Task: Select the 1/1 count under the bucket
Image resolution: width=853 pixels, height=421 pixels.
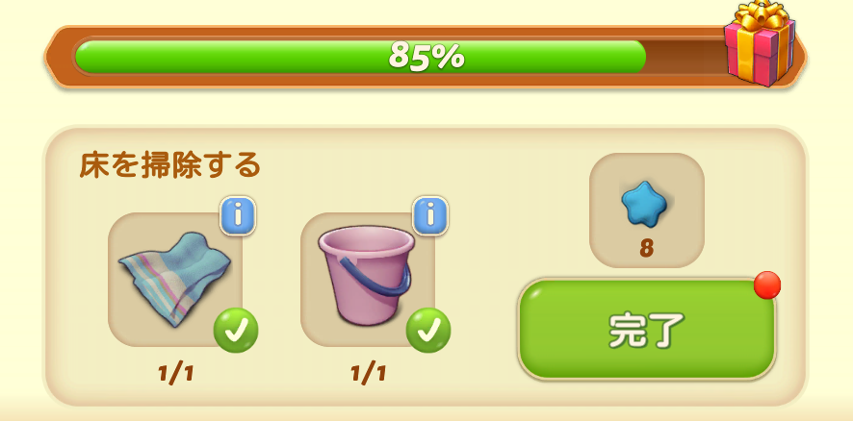Action: pyautogui.click(x=369, y=374)
